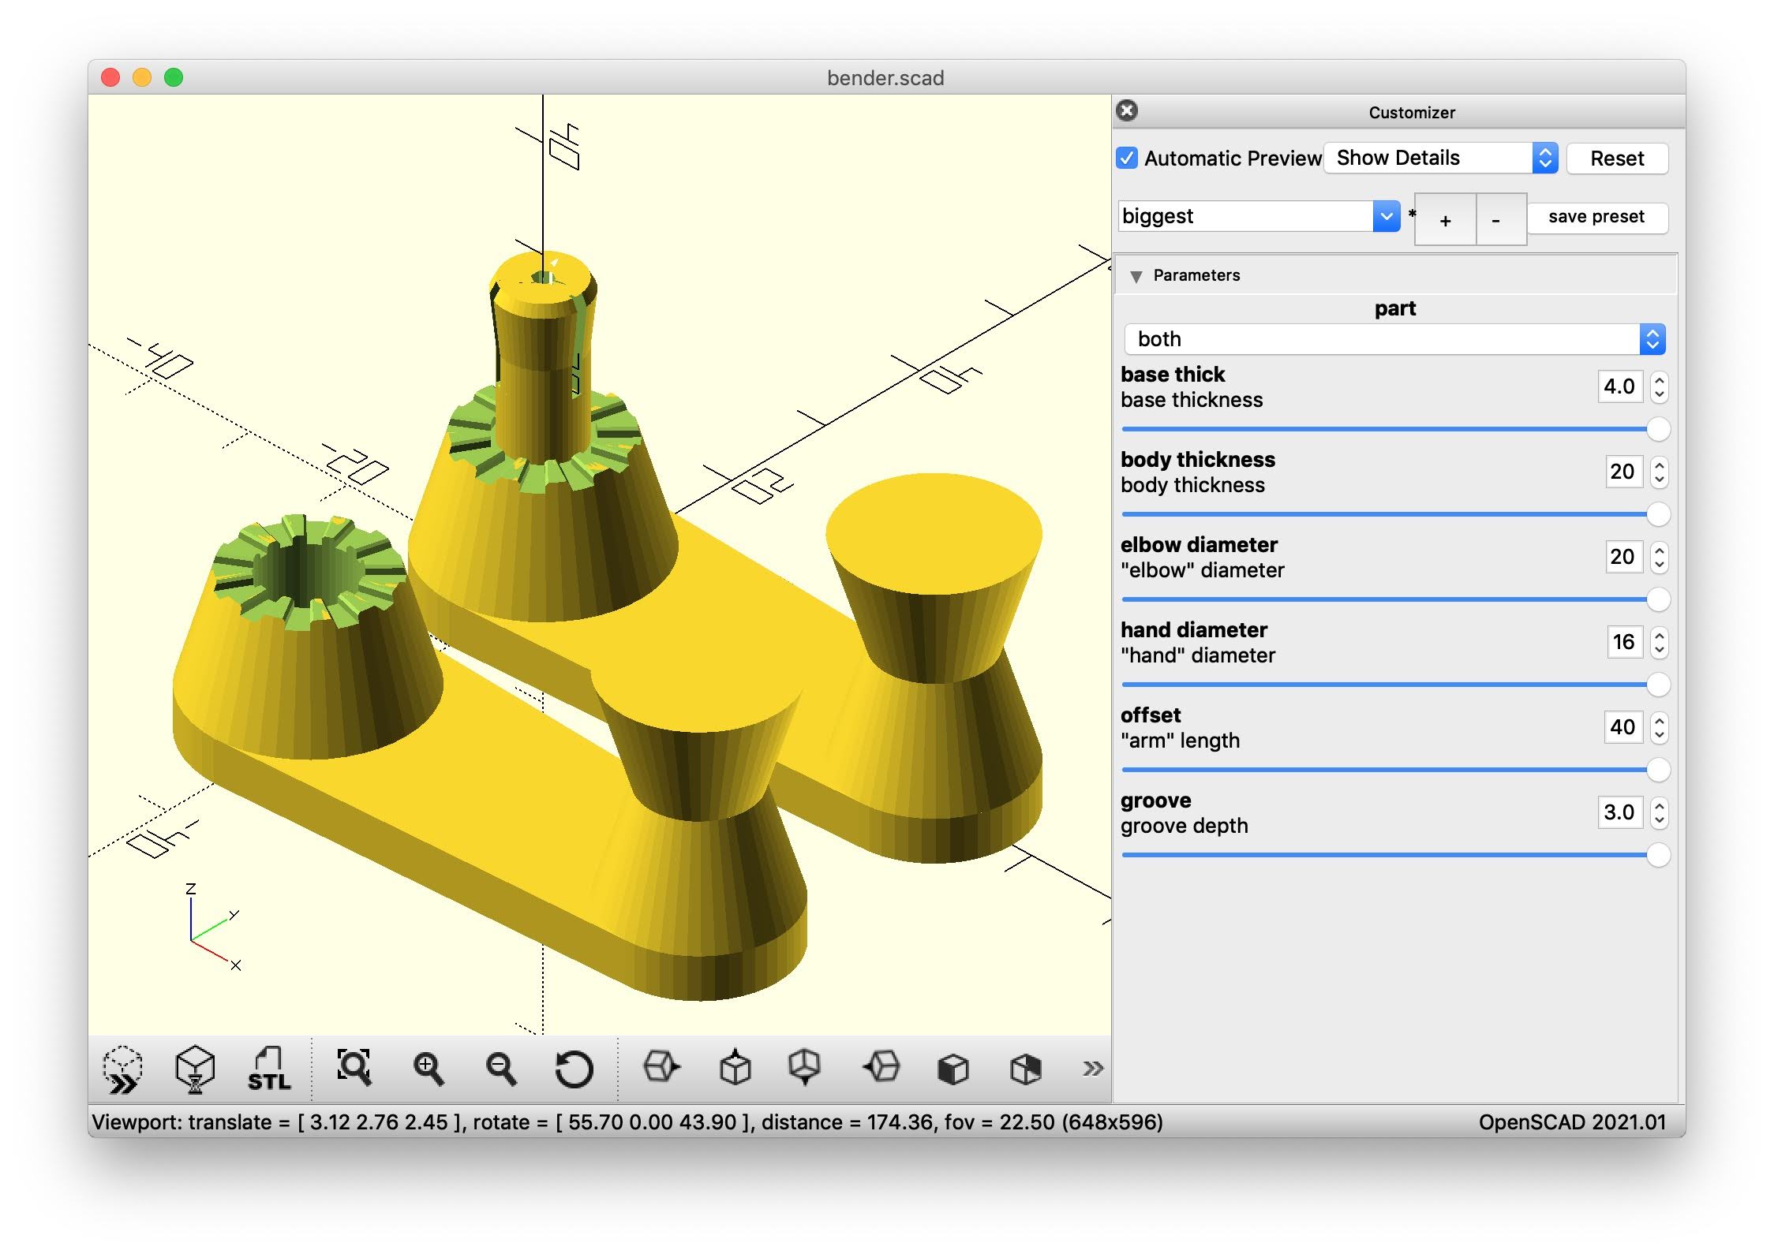1774x1254 pixels.
Task: Uncheck the Automatic Preview checkbox
Action: pos(1127,158)
